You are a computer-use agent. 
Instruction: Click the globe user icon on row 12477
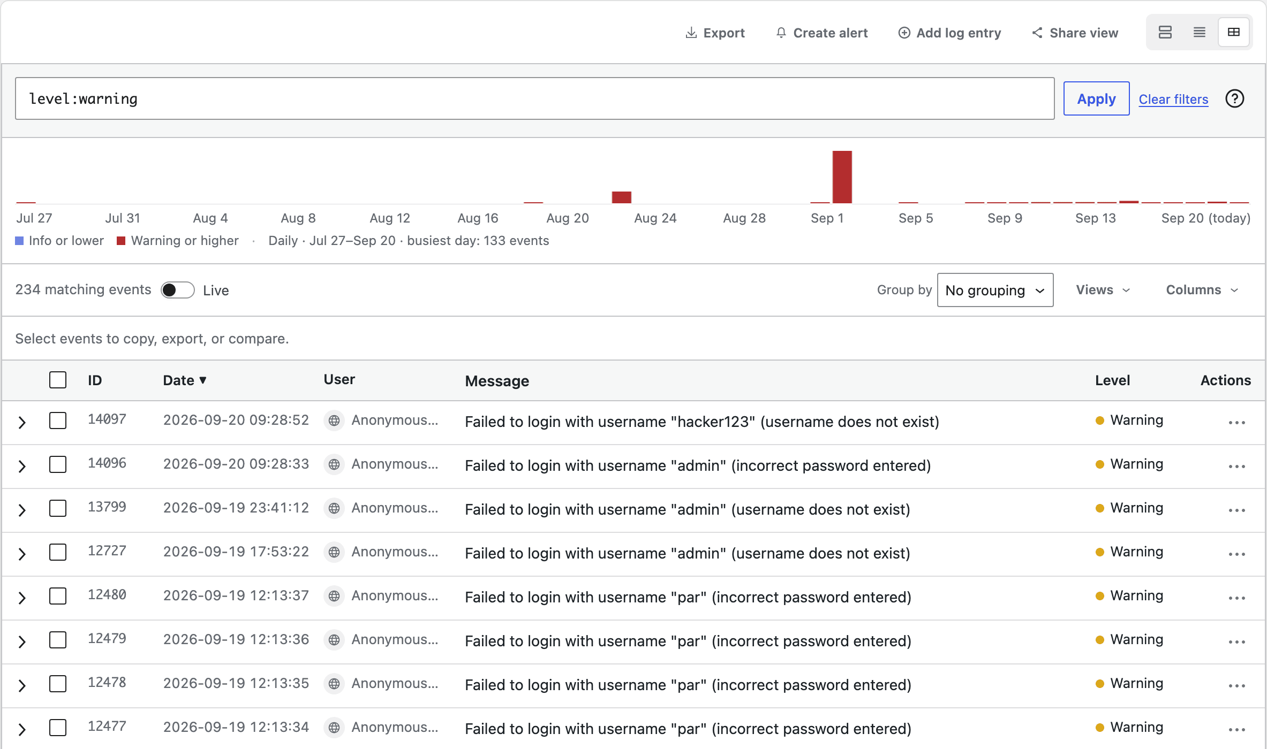coord(334,728)
